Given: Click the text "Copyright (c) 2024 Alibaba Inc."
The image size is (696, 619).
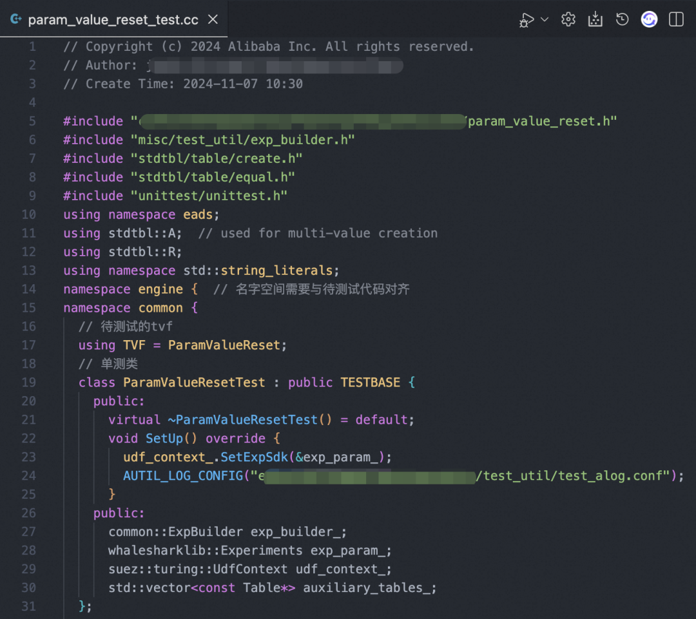Looking at the screenshot, I should click(202, 46).
